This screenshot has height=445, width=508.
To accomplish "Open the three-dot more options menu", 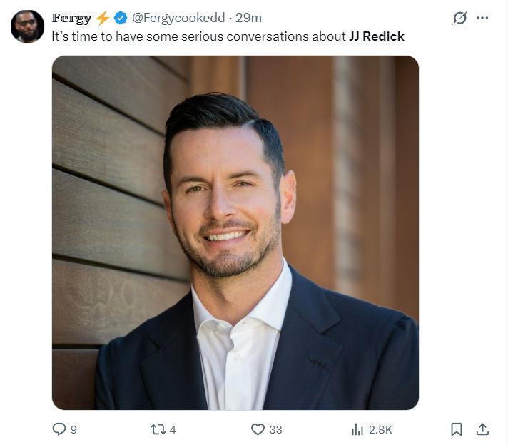I will (x=482, y=19).
